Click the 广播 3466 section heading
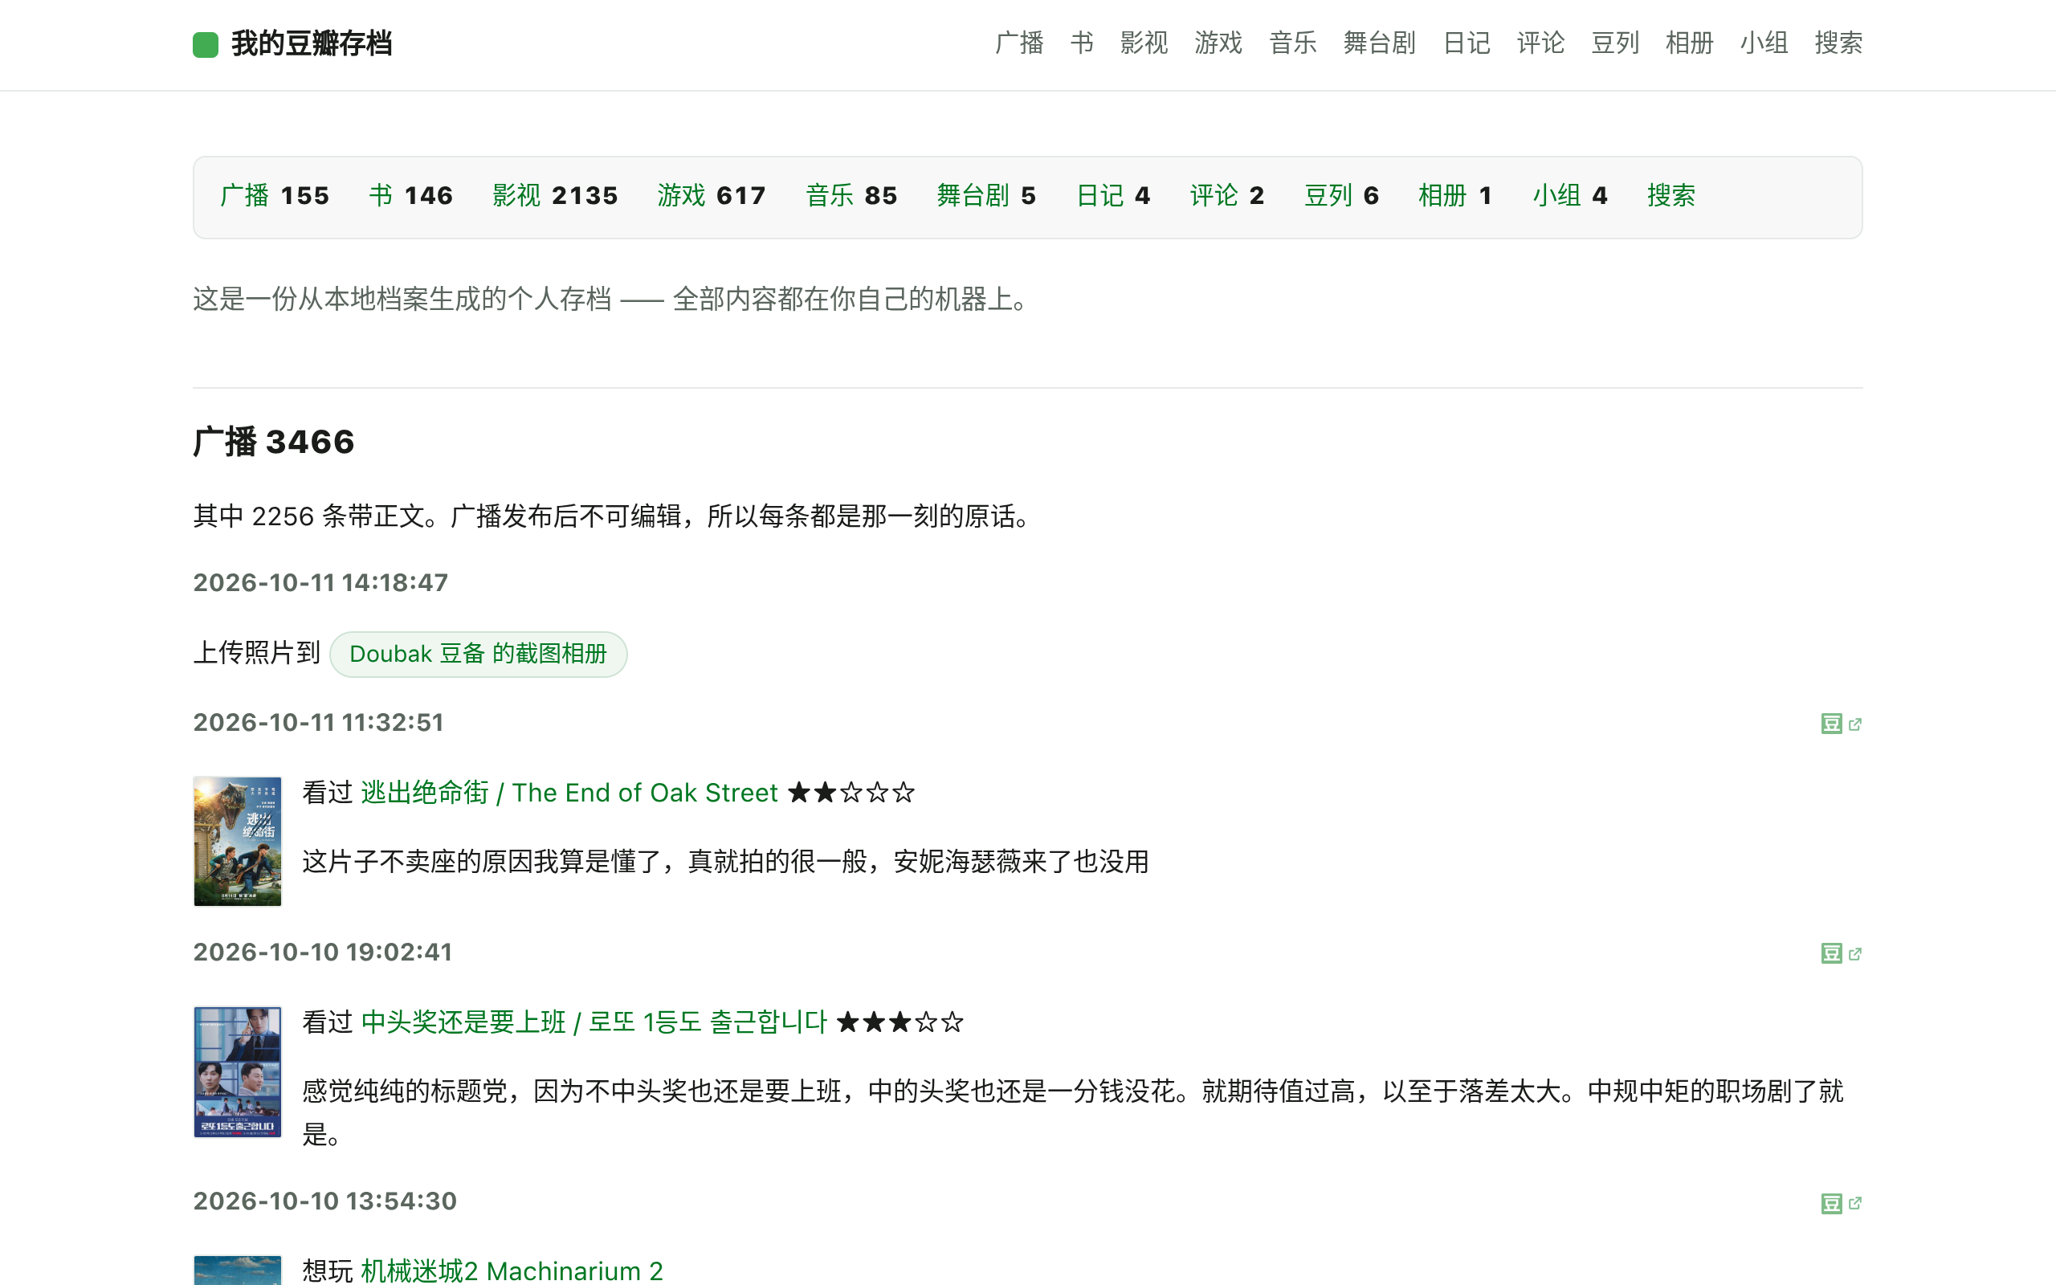Screen dimensions: 2056x1285 pos(274,442)
